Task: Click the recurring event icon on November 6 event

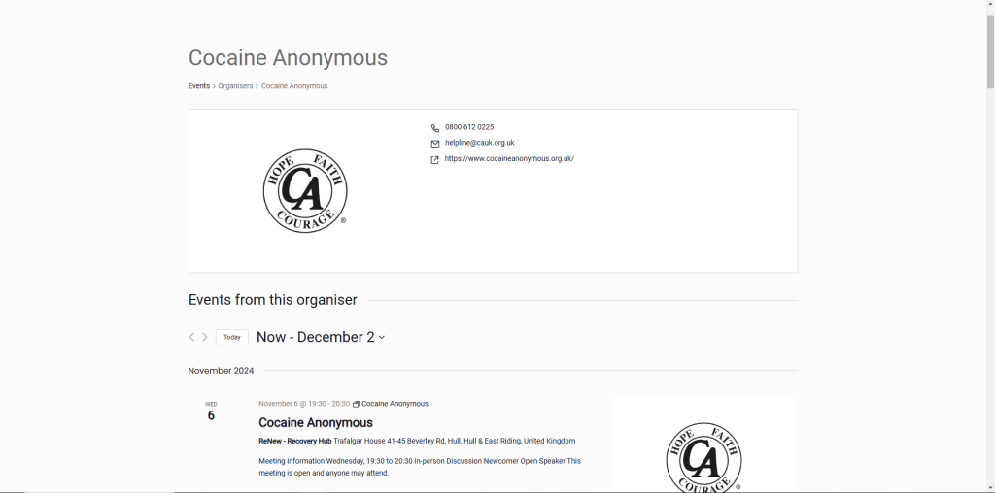Action: 357,404
